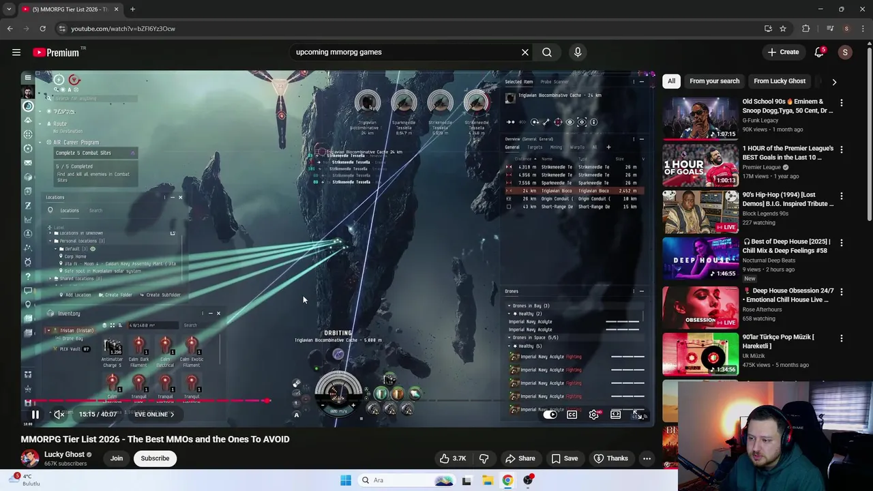Open the YouTube guide hamburger menu
873x491 pixels.
(16, 52)
